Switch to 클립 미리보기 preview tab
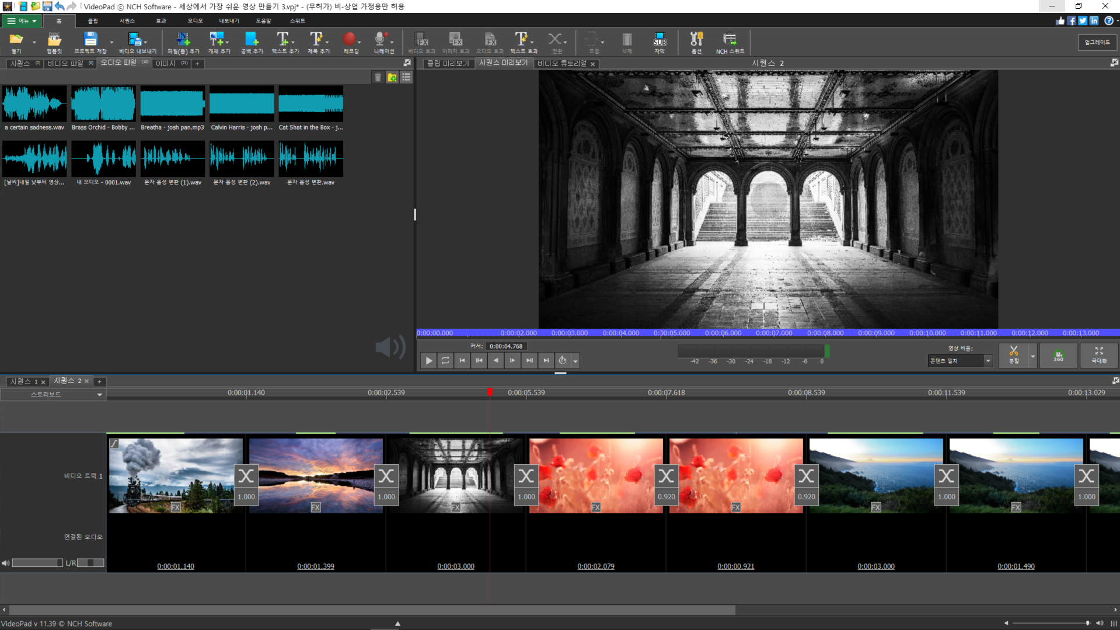Image resolution: width=1120 pixels, height=630 pixels. click(448, 63)
